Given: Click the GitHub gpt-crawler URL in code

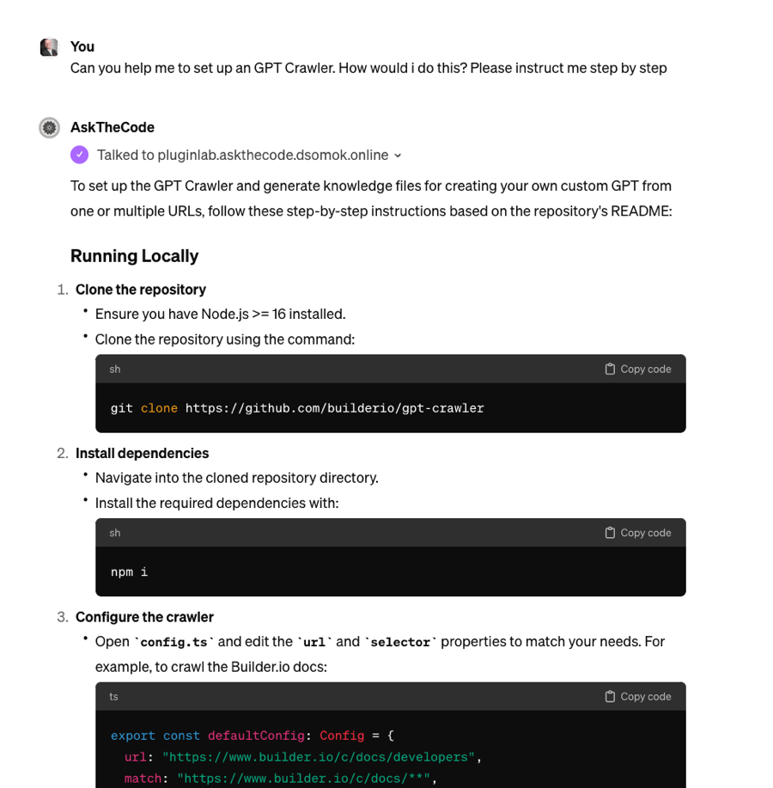Looking at the screenshot, I should (x=334, y=408).
